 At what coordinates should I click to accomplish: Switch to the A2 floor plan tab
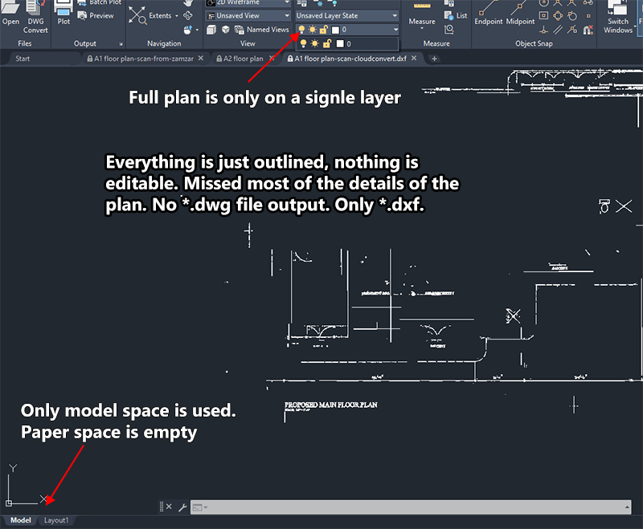(x=244, y=58)
